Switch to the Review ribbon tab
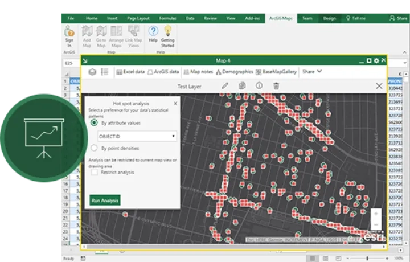Image resolution: width=410 pixels, height=262 pixels. point(210,18)
